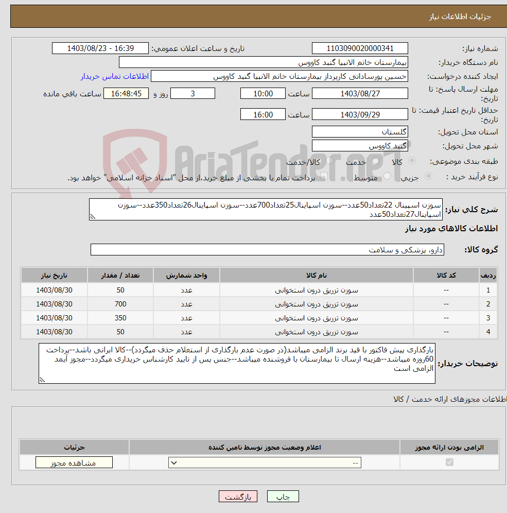The width and height of the screenshot is (507, 513).
Task: Click the تاریخ نیاز column header
Action: 54,275
